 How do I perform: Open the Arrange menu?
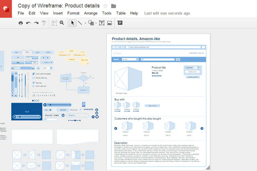[x=91, y=13]
